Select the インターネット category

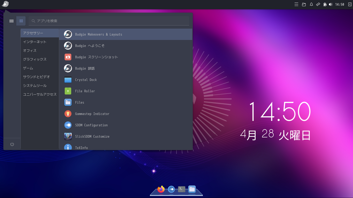point(35,42)
